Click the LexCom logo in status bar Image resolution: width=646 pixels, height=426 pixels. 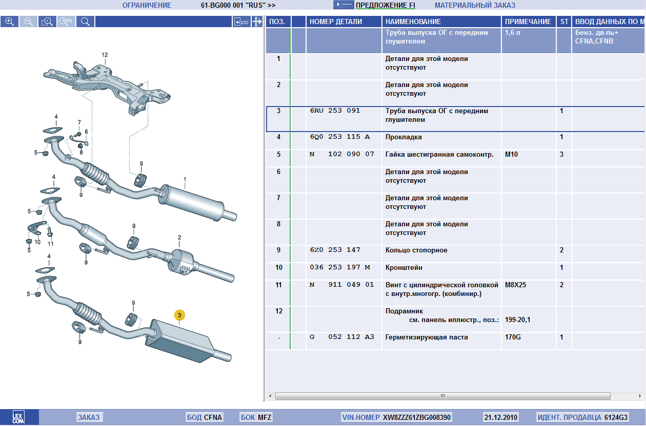click(x=19, y=417)
